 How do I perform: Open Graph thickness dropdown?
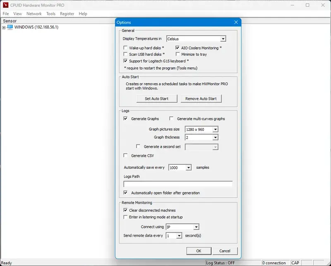point(201,137)
